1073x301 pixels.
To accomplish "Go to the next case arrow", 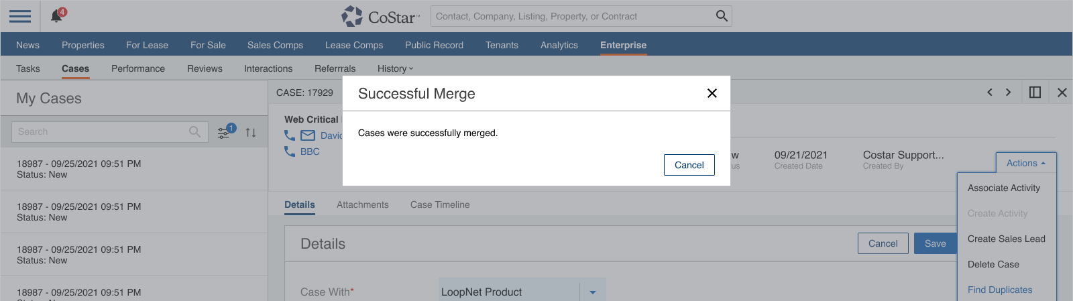I will 1008,93.
